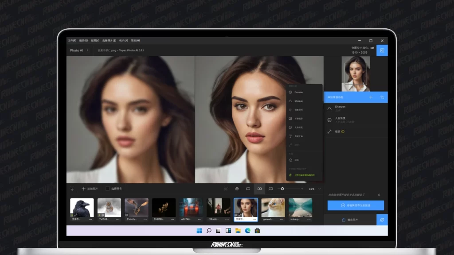Check the select-all images checkbox

point(107,189)
